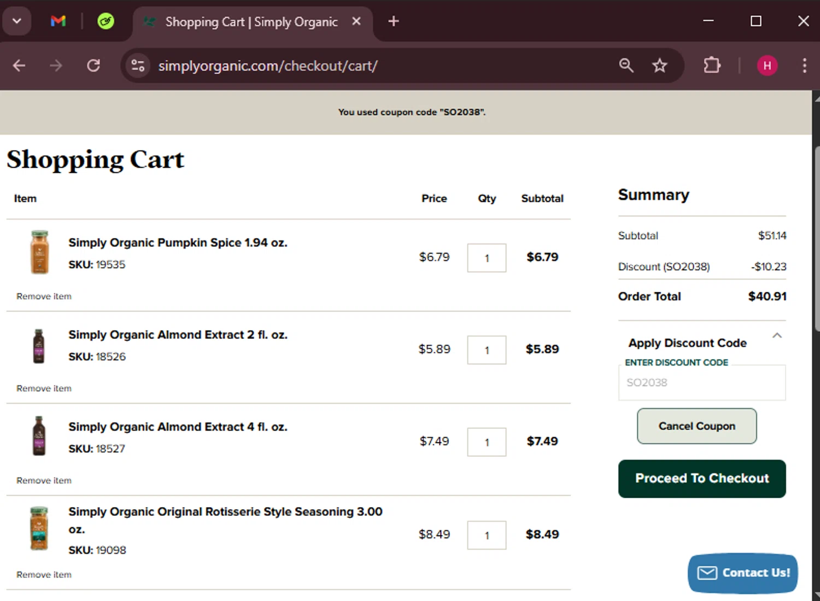Switch to the green pinned tab
Viewport: 820px width, 601px height.
[106, 21]
